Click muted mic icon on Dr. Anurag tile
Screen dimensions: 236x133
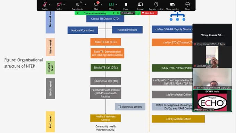pos(195,88)
